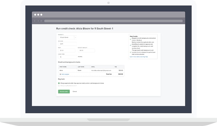This screenshot has height=126, width=217.
Task: Click the Email column header
Action: coord(93,67)
